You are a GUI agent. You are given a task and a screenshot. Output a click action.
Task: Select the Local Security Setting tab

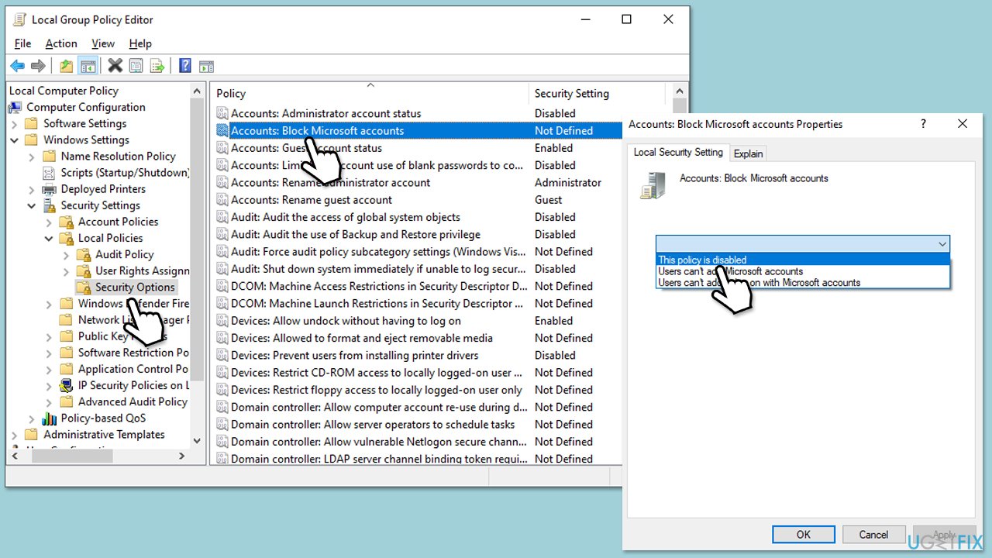pyautogui.click(x=678, y=152)
